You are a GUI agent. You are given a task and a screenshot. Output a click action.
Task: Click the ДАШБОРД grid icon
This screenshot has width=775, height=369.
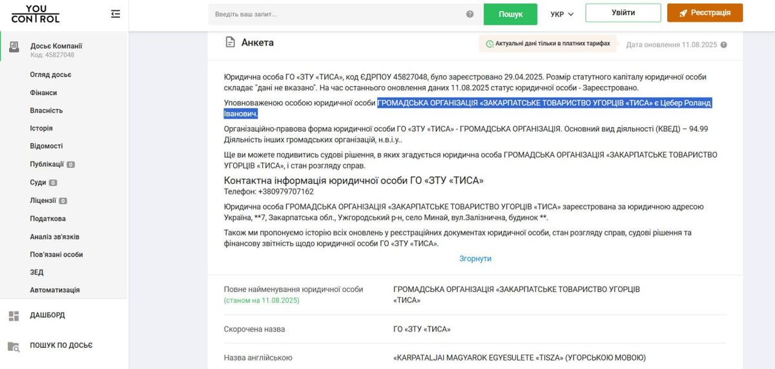click(14, 316)
